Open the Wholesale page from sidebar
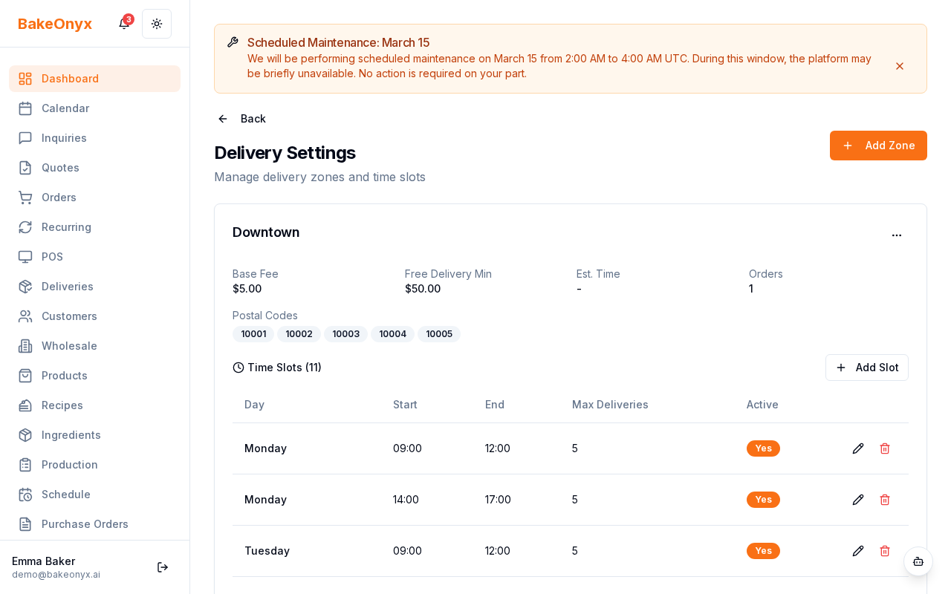951x594 pixels. tap(69, 346)
